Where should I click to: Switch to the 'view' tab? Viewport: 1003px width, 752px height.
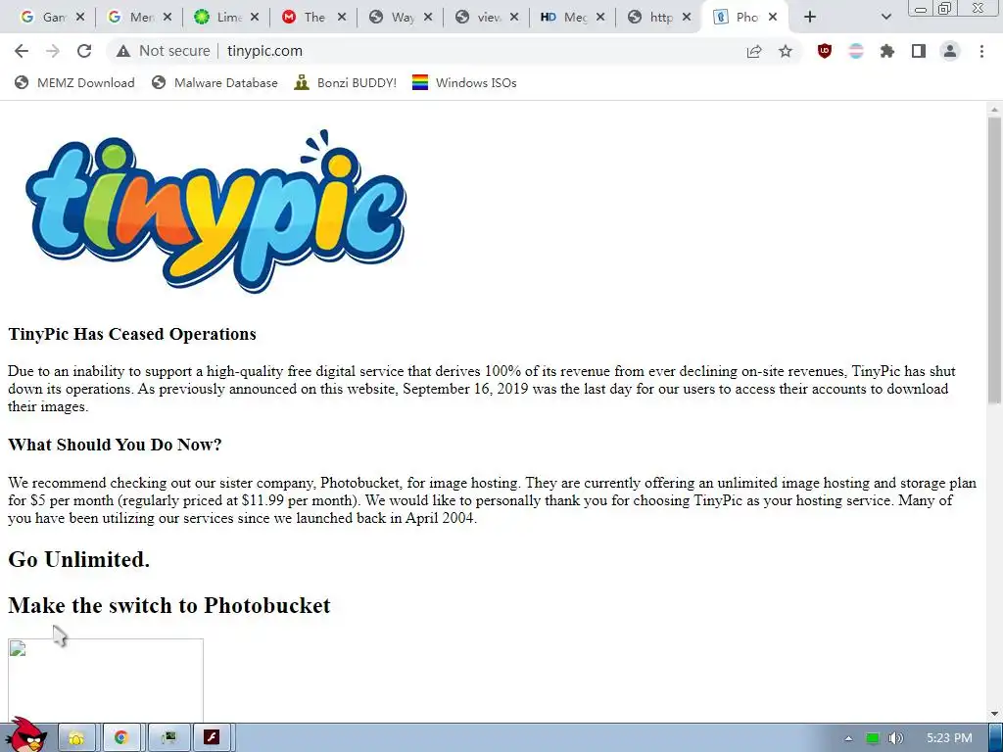[479, 18]
